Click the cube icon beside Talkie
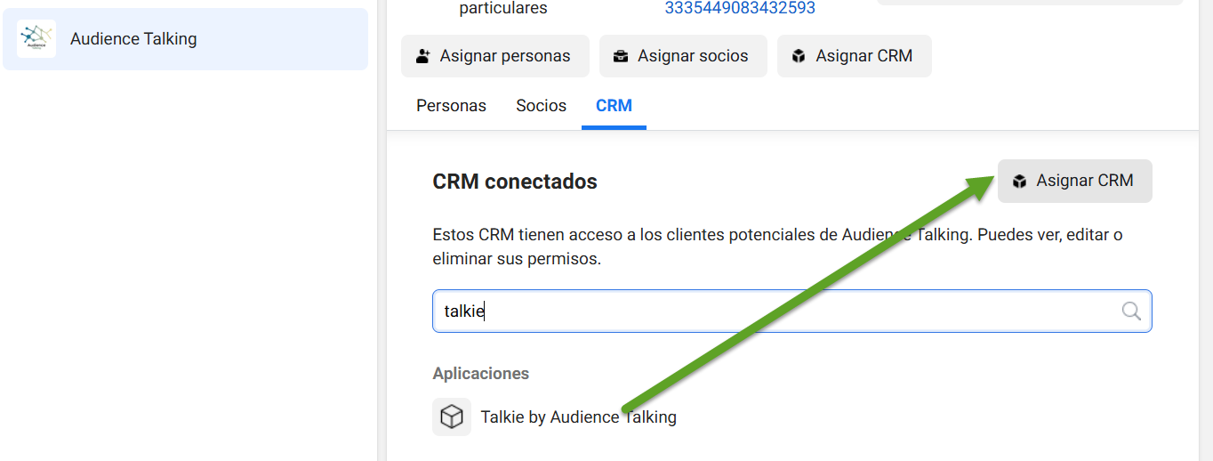1213x461 pixels. click(x=452, y=417)
